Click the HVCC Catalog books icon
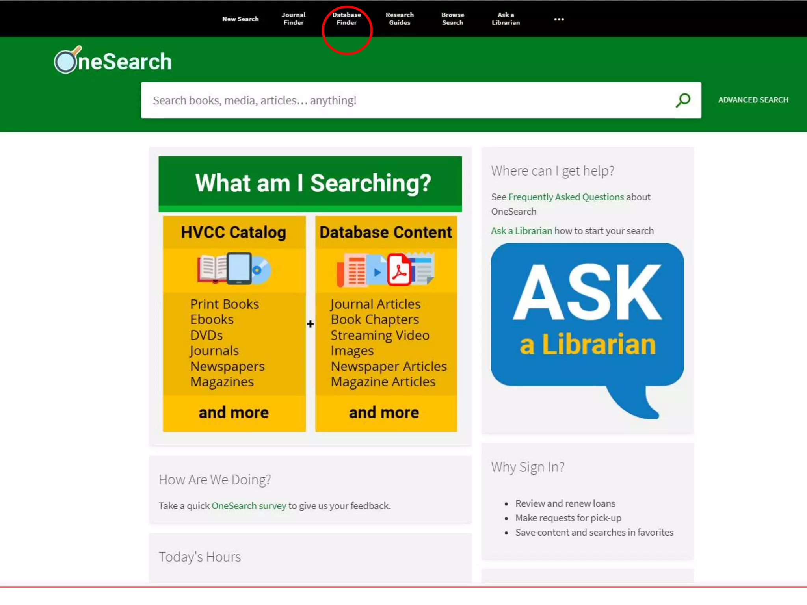This screenshot has height=605, width=807. point(234,269)
